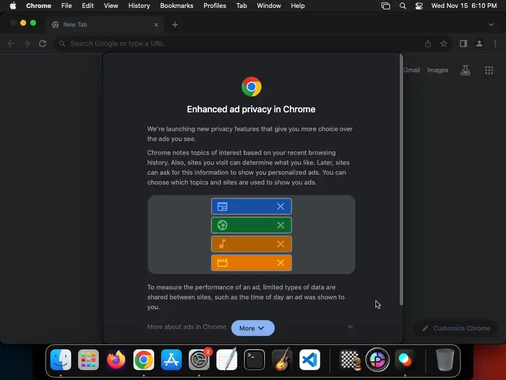Open the Search Labs flask icon
Screen dimensions: 506x380
coord(465,70)
